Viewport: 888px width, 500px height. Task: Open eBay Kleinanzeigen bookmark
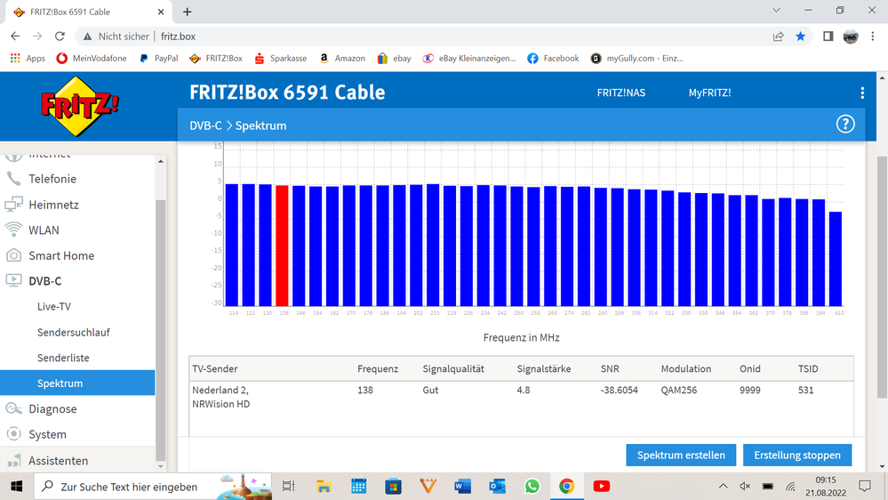coord(469,59)
